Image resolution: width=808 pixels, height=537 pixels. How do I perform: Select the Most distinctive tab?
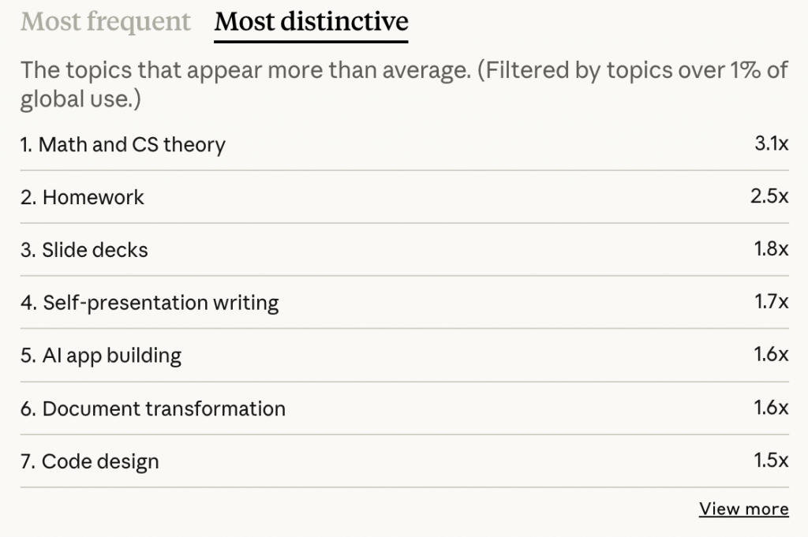(x=311, y=21)
